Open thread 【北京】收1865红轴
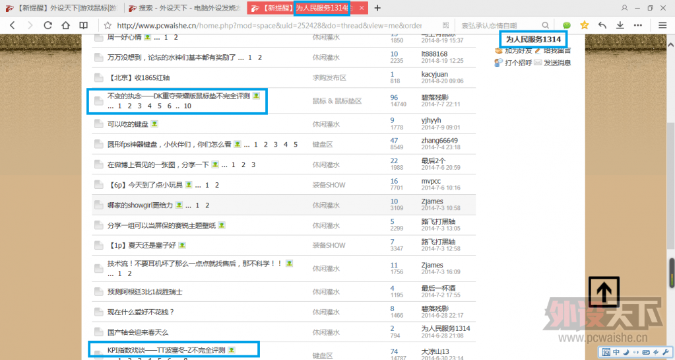675x360 pixels. (x=139, y=77)
